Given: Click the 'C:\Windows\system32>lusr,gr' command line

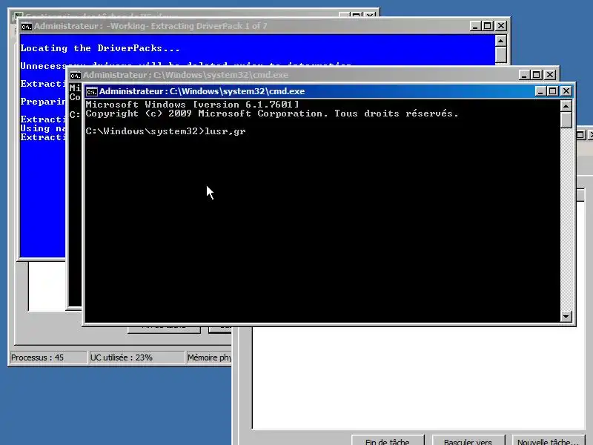Looking at the screenshot, I should tap(165, 131).
